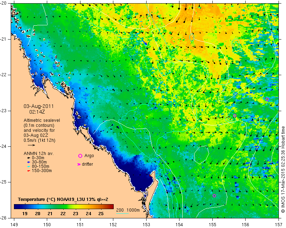Viewport: 286px width, 228px height.
Task: Click the "200" bathymetry legend label
Action: tap(120, 210)
